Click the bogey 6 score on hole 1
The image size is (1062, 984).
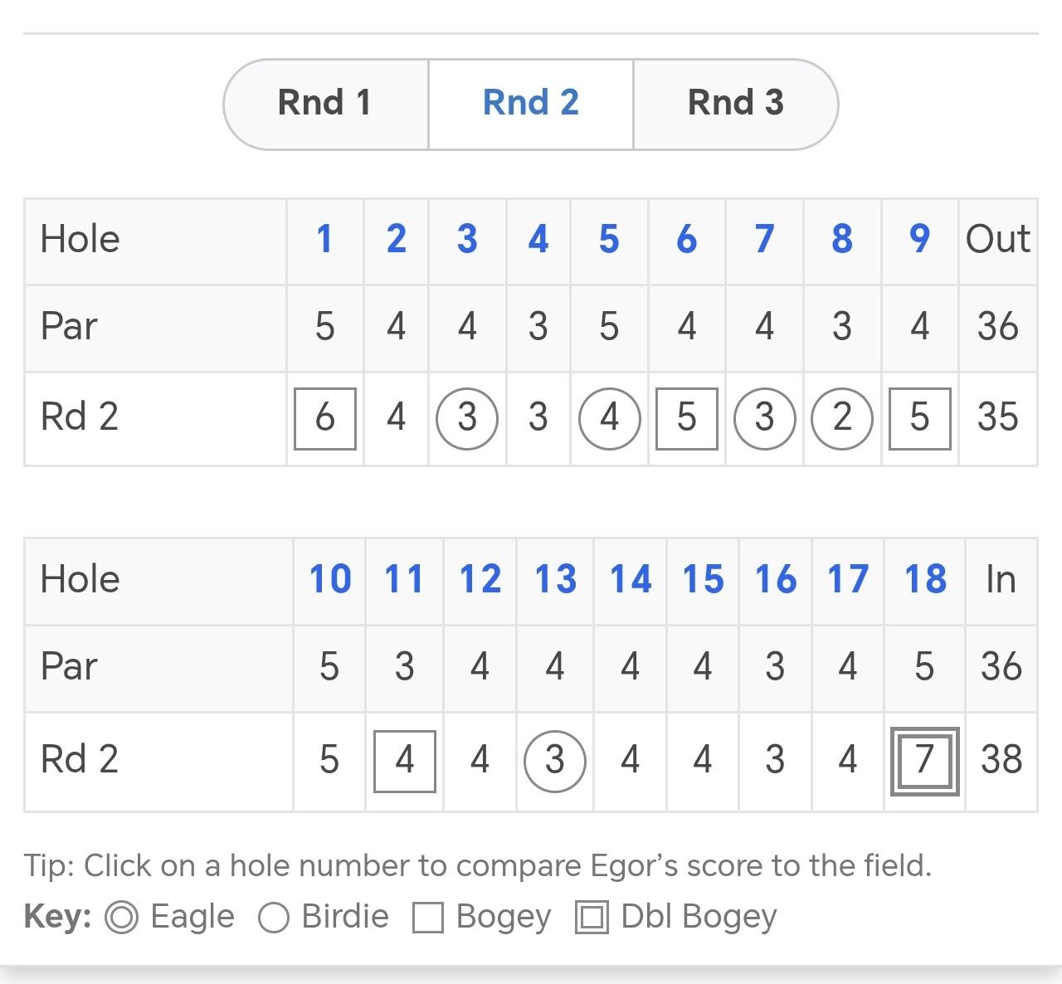click(x=325, y=418)
